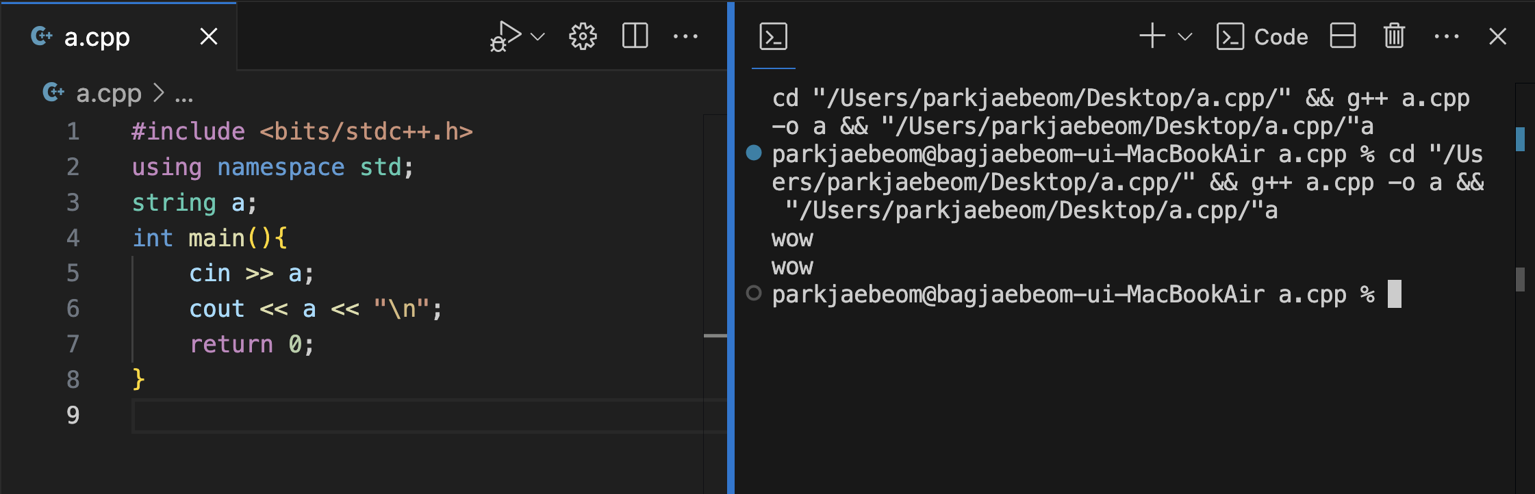Open the launch profile dropdown chevron

1185,36
